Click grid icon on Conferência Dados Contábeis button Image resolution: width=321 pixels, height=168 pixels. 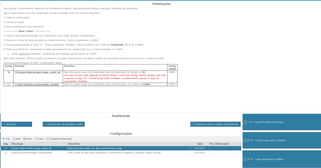193,124
